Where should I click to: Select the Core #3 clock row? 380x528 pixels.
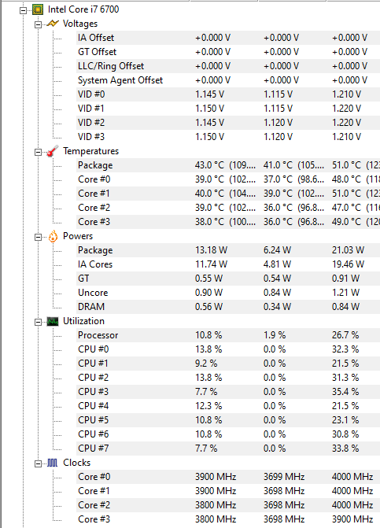[x=228, y=519]
